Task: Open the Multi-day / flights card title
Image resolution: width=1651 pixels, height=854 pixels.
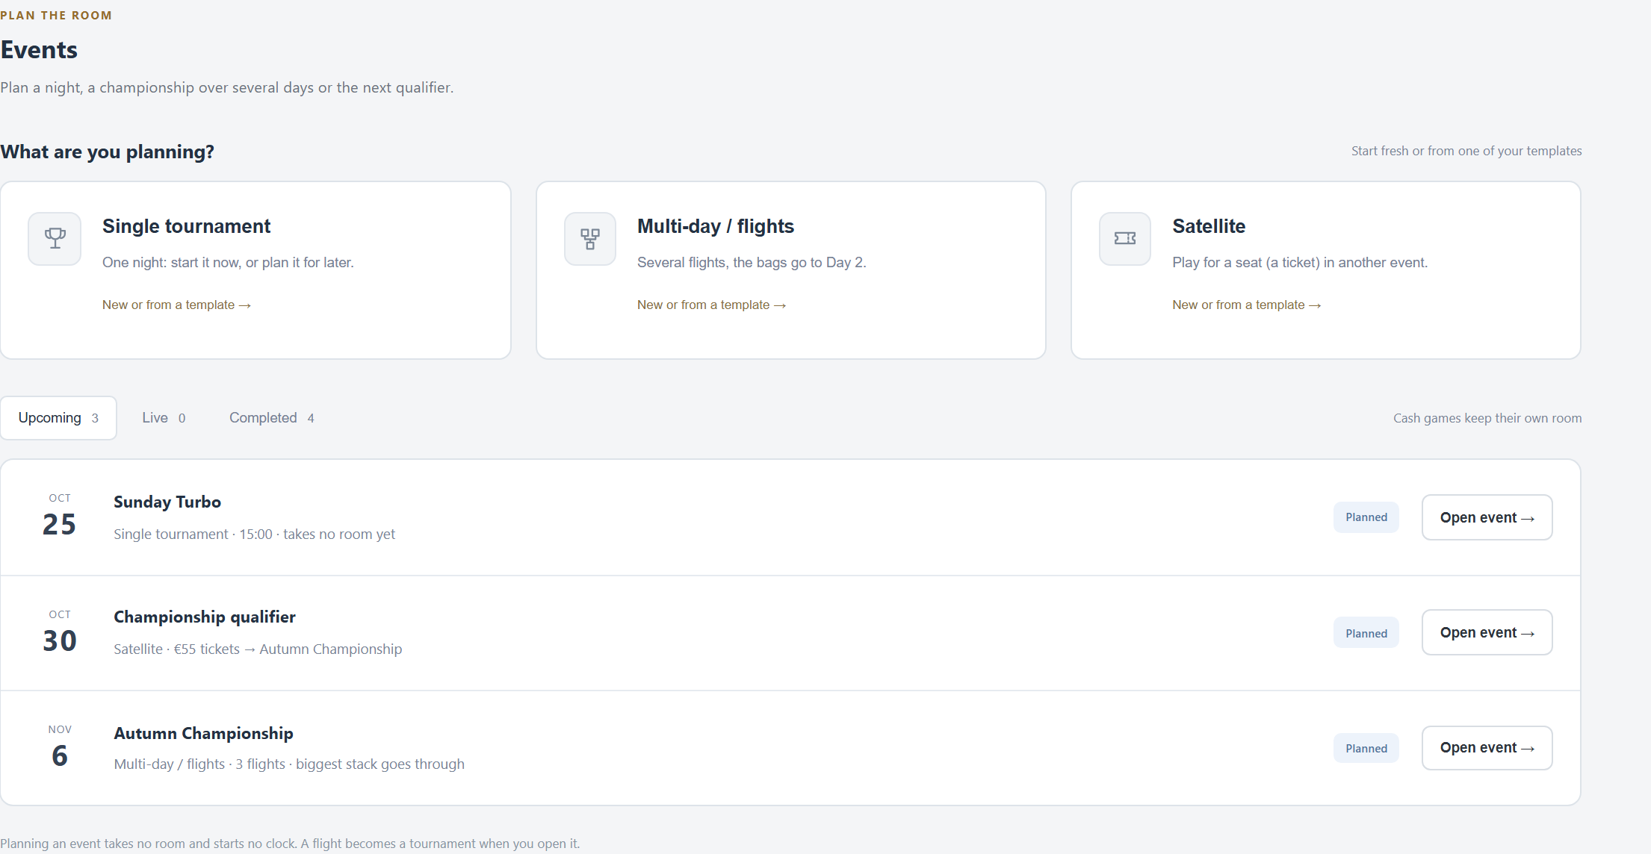Action: (x=715, y=226)
